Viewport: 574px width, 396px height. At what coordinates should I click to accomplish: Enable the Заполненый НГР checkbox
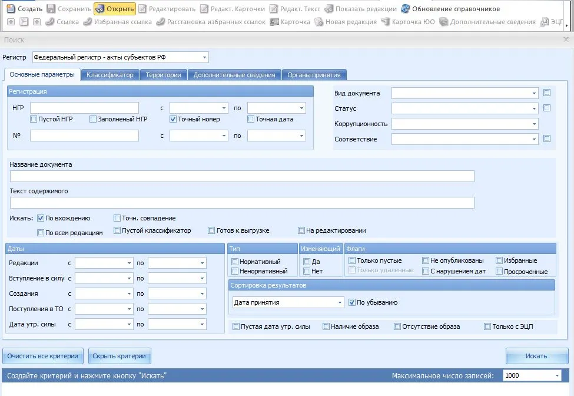[x=93, y=119]
